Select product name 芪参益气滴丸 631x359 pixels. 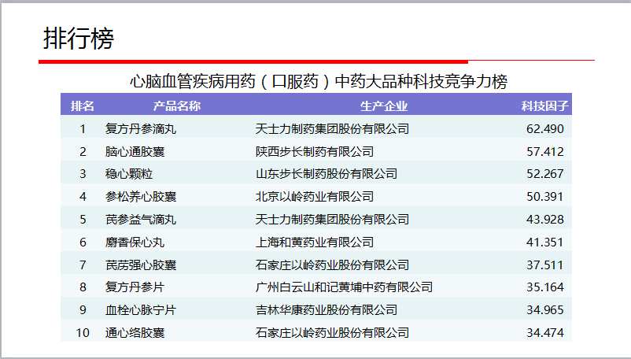tap(141, 220)
